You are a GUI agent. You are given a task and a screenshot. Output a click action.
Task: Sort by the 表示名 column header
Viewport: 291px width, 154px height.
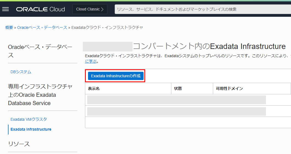tap(94, 89)
